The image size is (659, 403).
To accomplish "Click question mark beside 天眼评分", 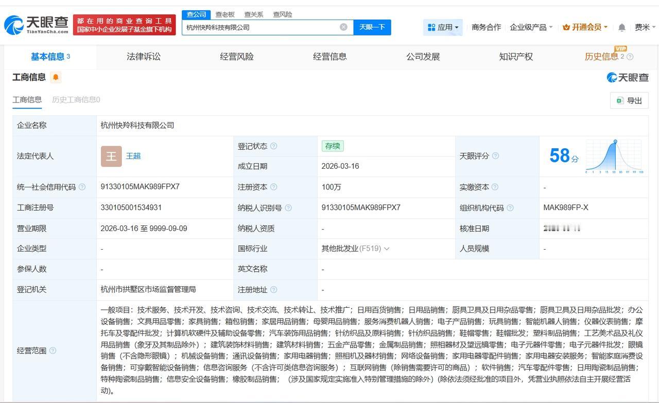I will (x=495, y=156).
